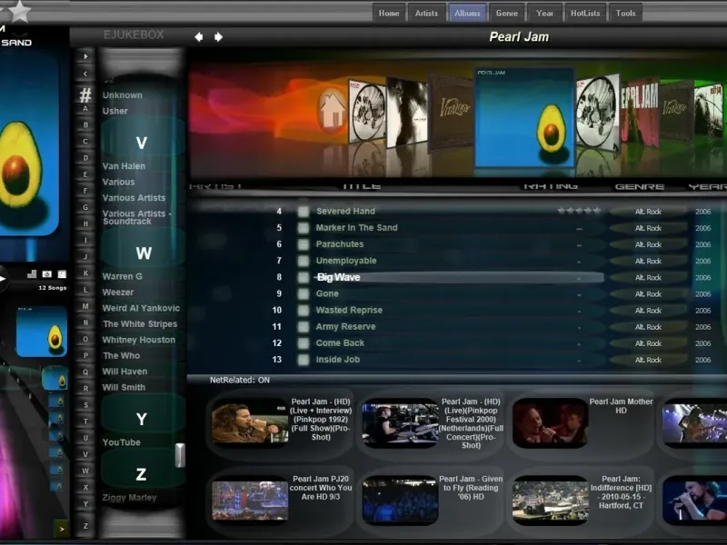Image resolution: width=727 pixels, height=545 pixels.
Task: Select artist Will Smith
Action: (x=124, y=388)
